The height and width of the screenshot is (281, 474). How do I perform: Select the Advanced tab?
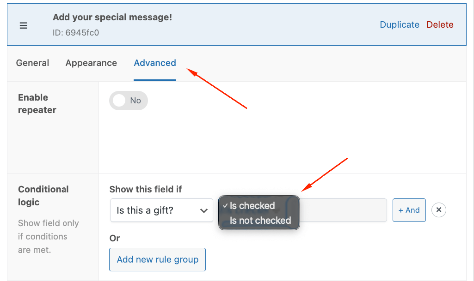click(x=154, y=63)
